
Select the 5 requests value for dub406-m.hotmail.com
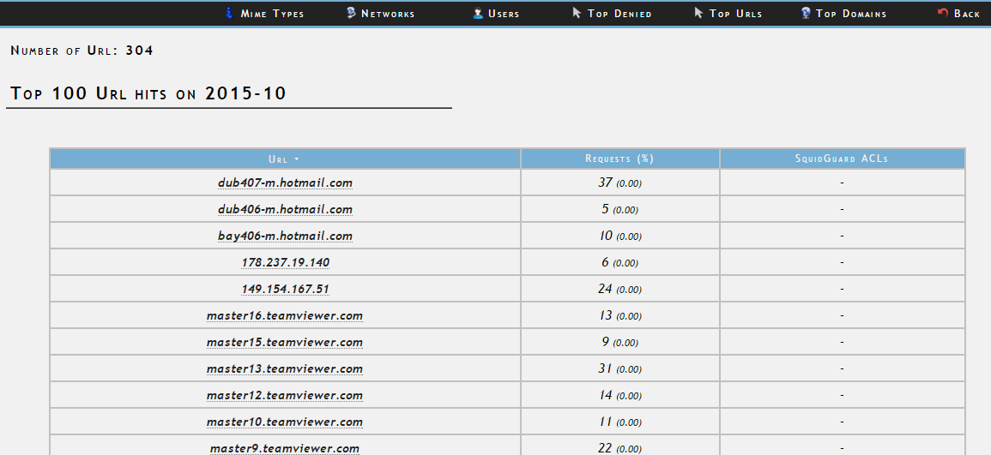click(605, 209)
